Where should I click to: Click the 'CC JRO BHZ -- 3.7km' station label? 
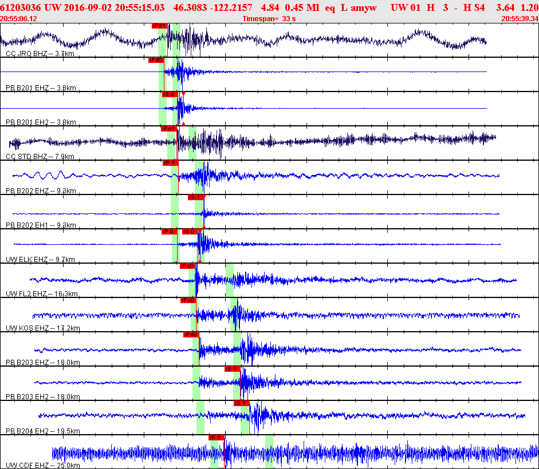tap(40, 54)
